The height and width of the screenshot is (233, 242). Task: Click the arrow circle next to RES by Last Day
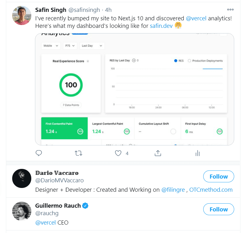tap(134, 60)
